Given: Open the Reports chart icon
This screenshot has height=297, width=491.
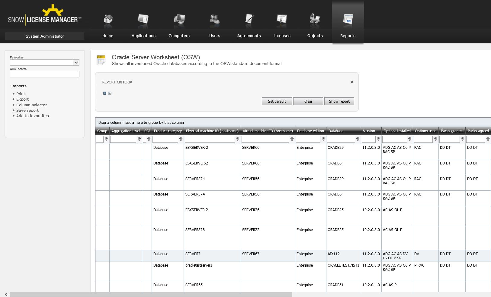Looking at the screenshot, I should (x=348, y=19).
